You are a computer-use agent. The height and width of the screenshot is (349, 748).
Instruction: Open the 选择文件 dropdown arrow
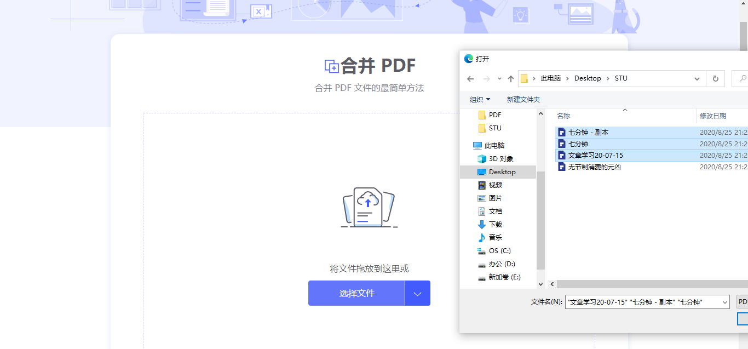coord(418,294)
